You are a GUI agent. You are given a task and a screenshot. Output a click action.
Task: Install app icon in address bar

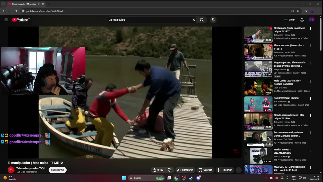point(292,11)
